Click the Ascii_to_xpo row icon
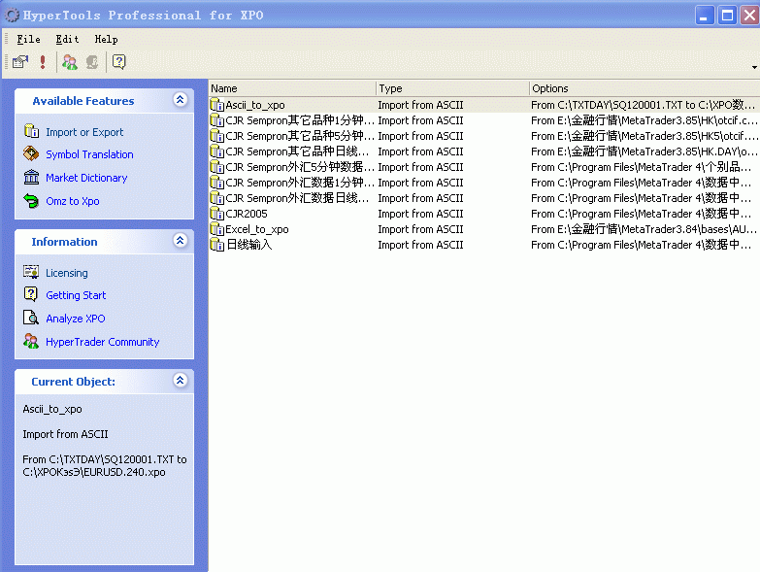This screenshot has width=760, height=572. [216, 105]
